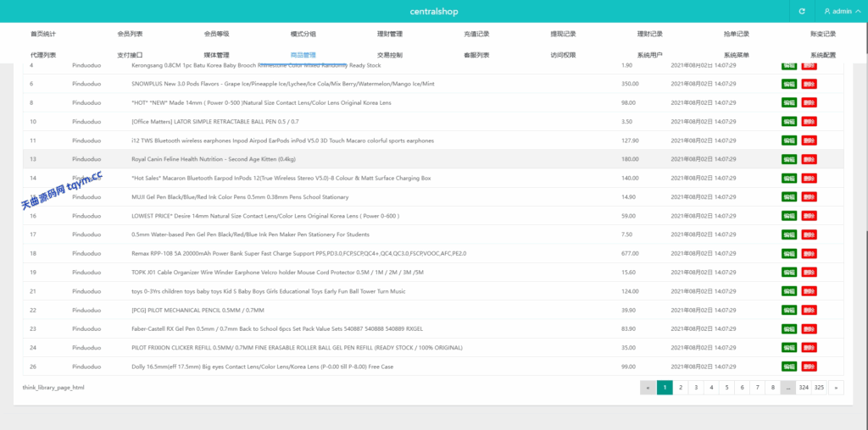Jump to last page 325
This screenshot has width=868, height=430.
(819, 388)
